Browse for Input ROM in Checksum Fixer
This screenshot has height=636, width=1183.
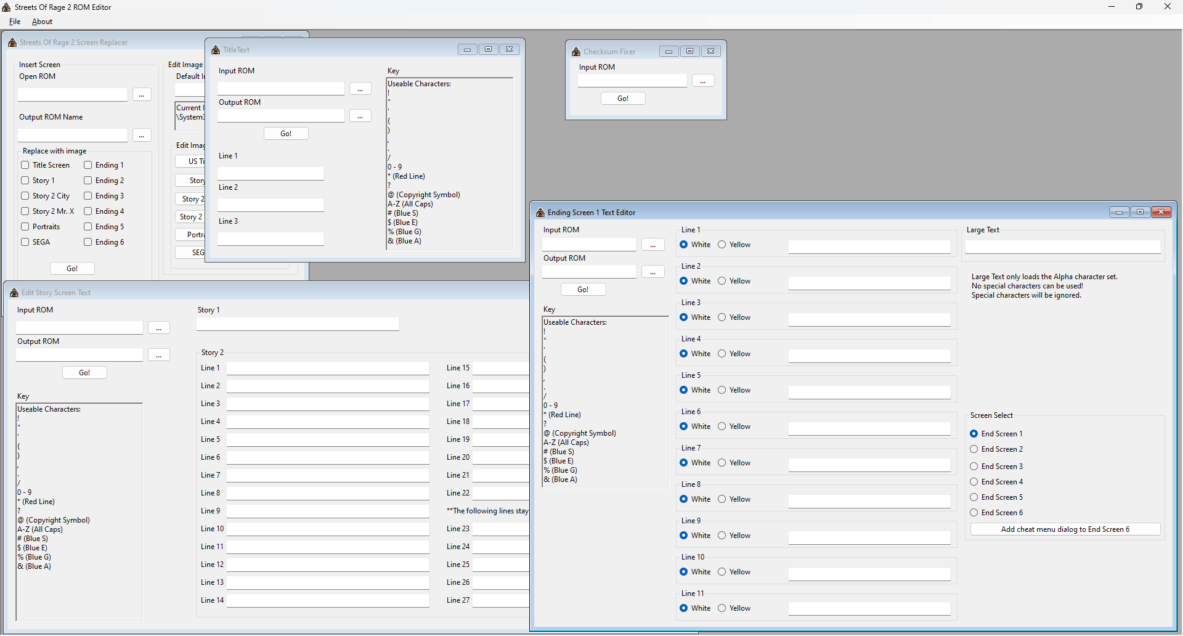point(703,81)
